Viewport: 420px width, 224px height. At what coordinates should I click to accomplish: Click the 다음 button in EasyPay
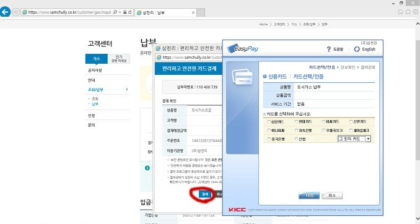pos(309,196)
